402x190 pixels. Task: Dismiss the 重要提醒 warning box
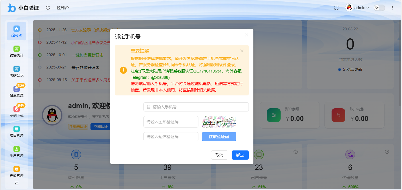pyautogui.click(x=242, y=50)
